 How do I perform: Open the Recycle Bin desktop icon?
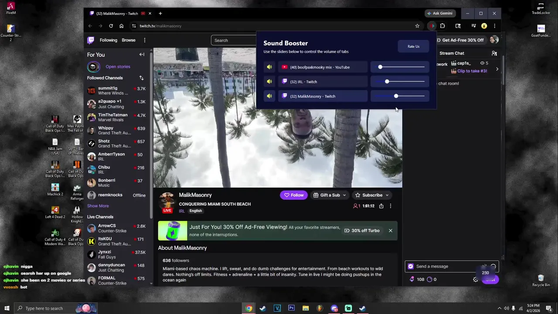click(x=541, y=280)
